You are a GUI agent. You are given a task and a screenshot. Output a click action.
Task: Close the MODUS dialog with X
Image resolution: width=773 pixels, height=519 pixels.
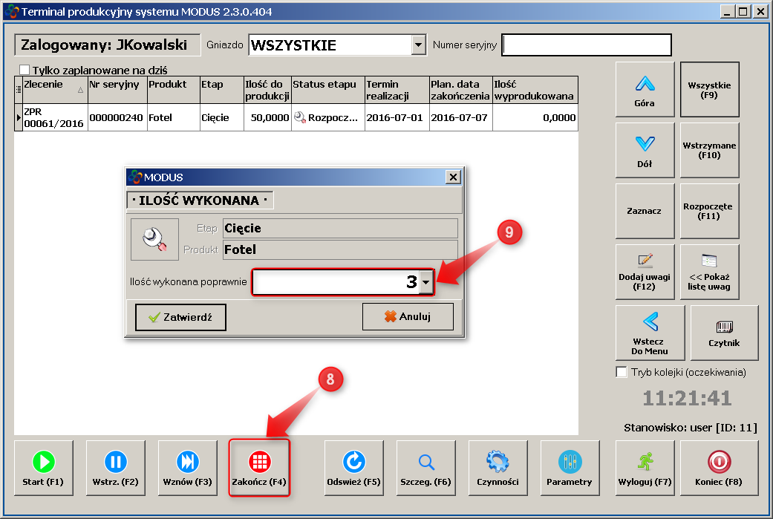pos(453,177)
